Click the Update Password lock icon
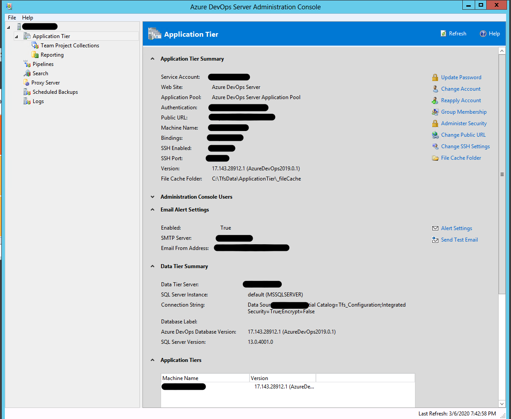Screen dimensions: 511x419 point(435,77)
